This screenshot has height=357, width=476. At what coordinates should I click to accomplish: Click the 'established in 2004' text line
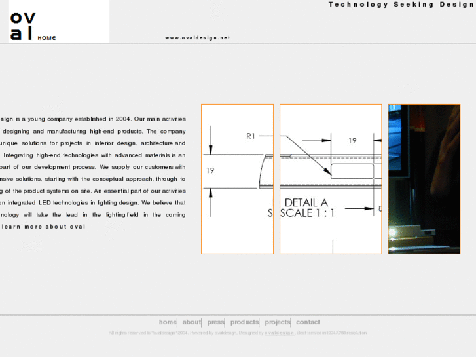93,119
